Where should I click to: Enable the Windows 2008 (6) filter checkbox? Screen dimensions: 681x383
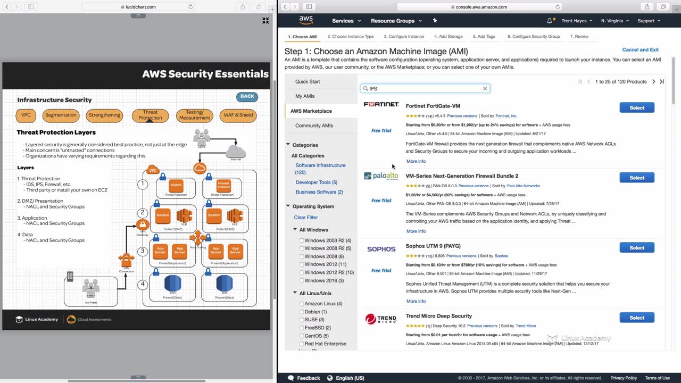click(302, 256)
